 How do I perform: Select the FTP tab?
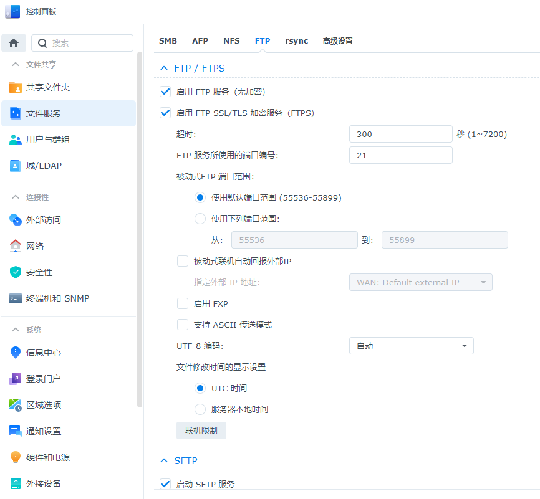[263, 41]
